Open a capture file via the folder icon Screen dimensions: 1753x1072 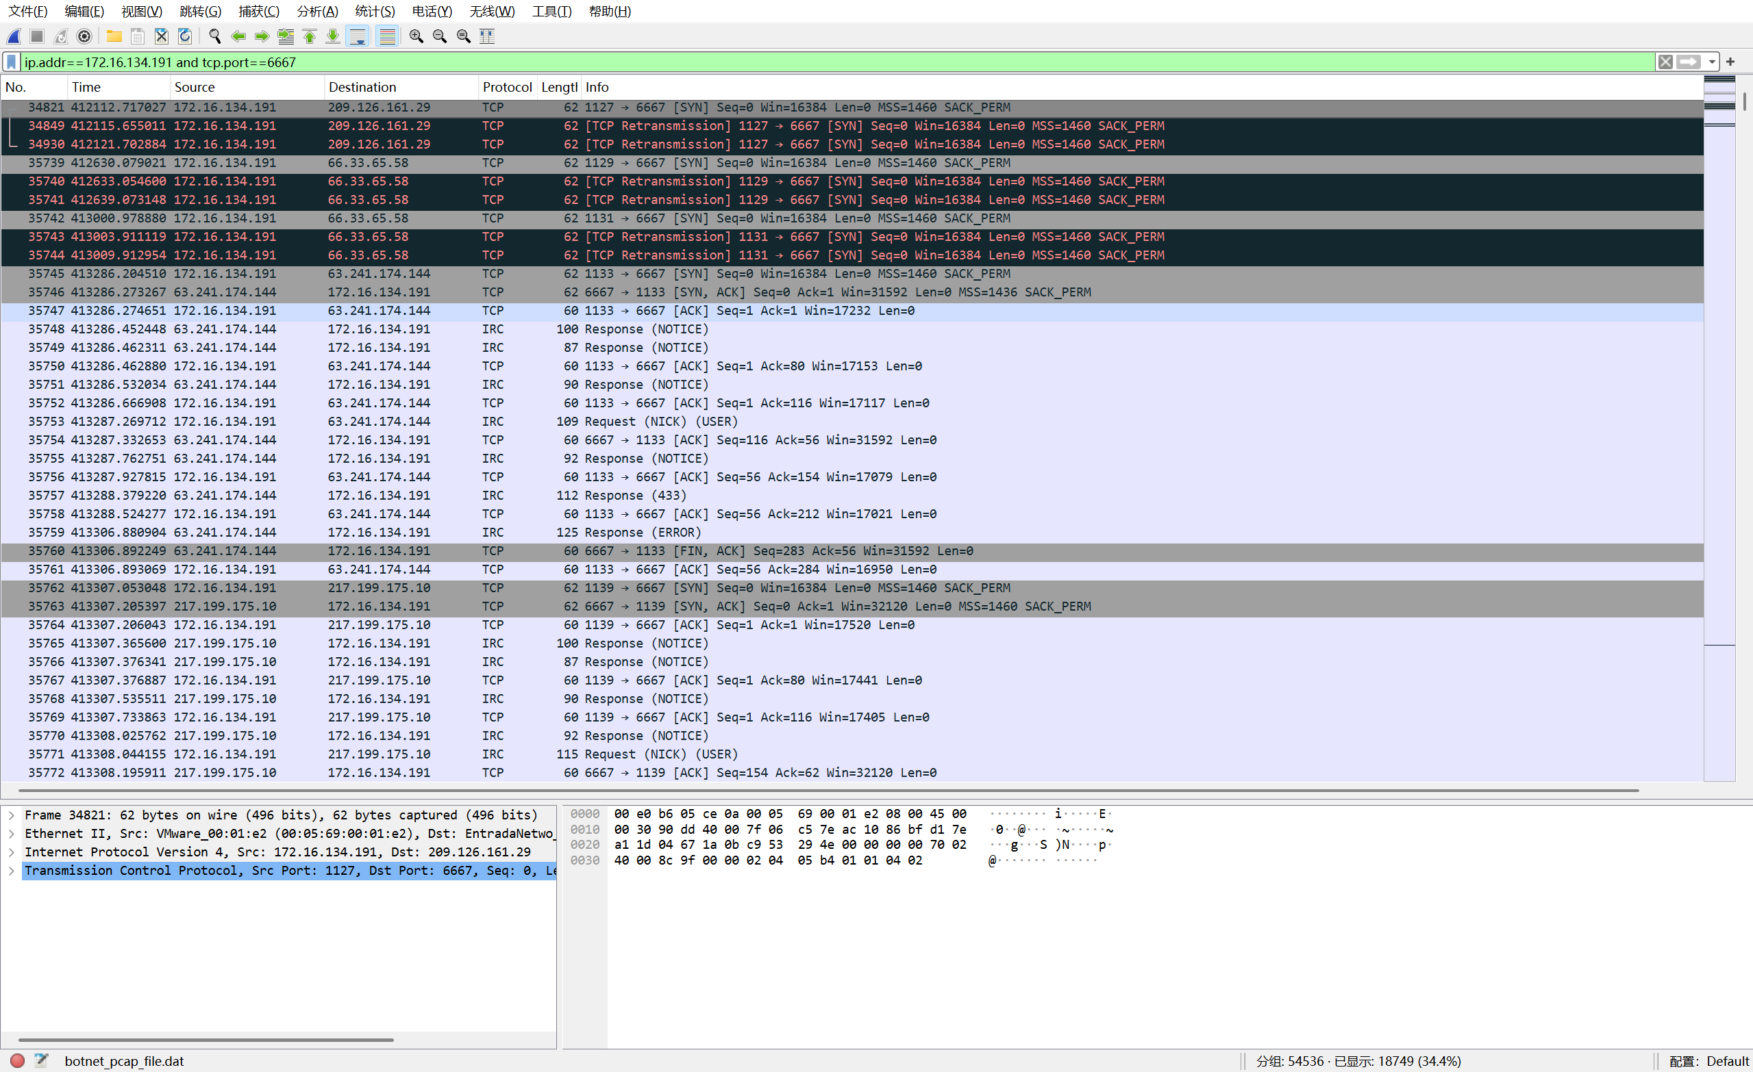pyautogui.click(x=114, y=36)
